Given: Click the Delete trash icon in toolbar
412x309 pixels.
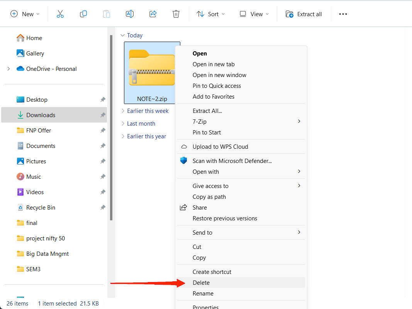Looking at the screenshot, I should pos(176,14).
